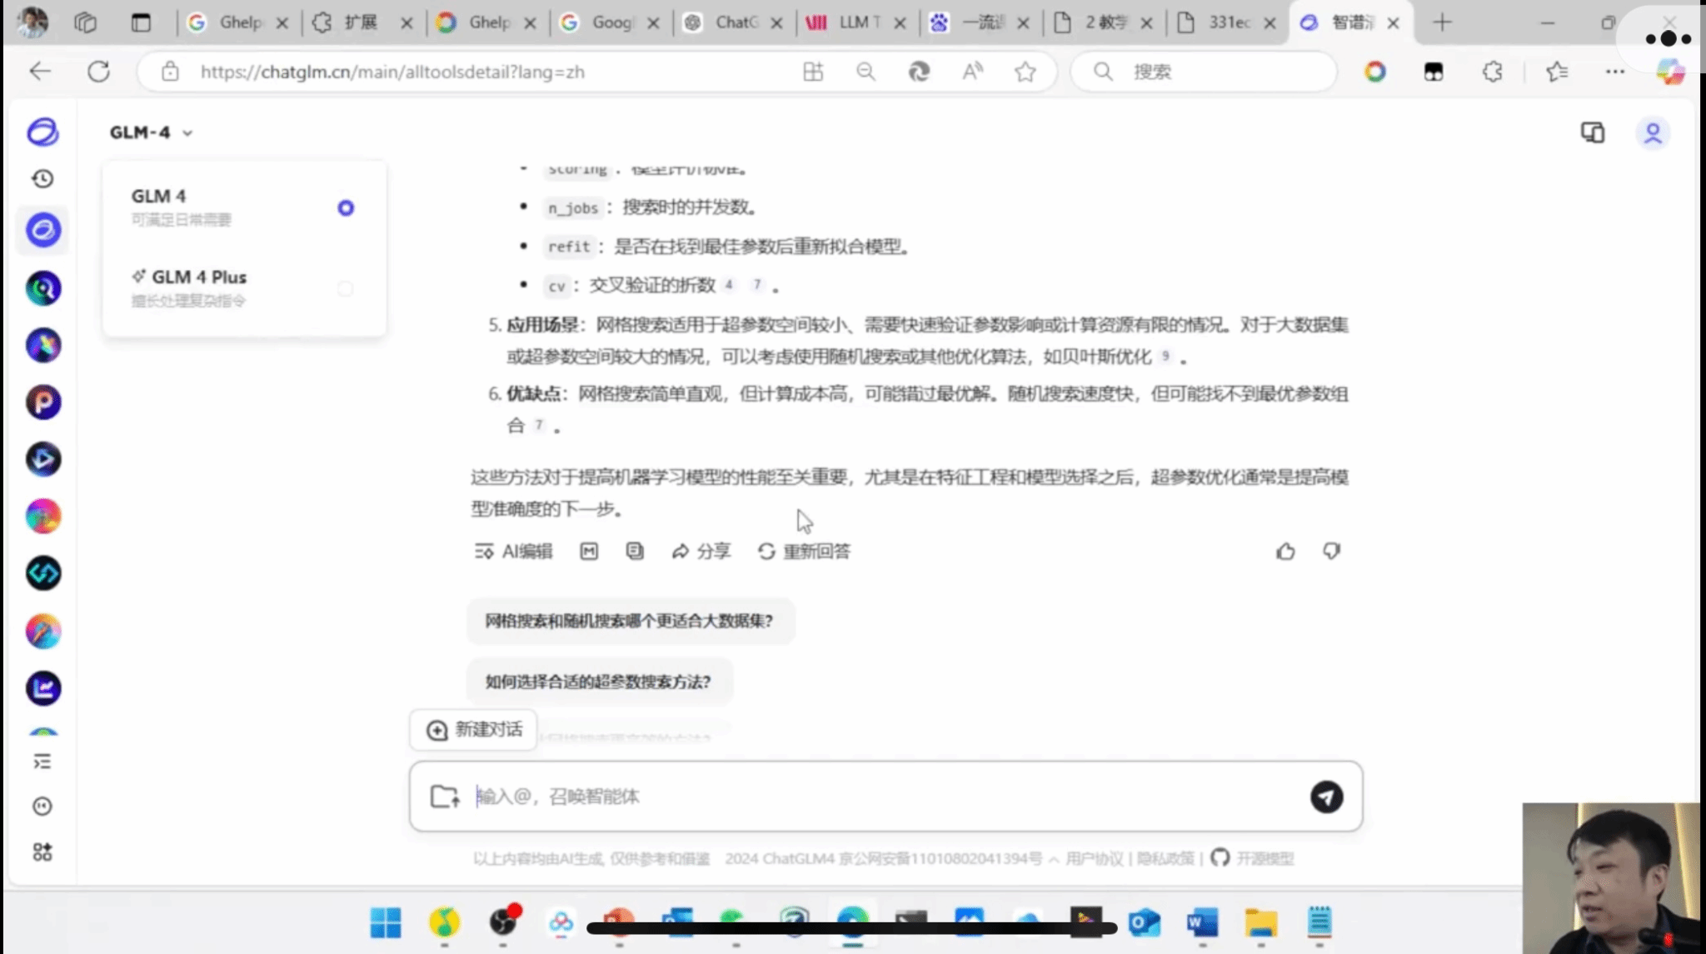Select the GLM 4 radio option

point(346,208)
